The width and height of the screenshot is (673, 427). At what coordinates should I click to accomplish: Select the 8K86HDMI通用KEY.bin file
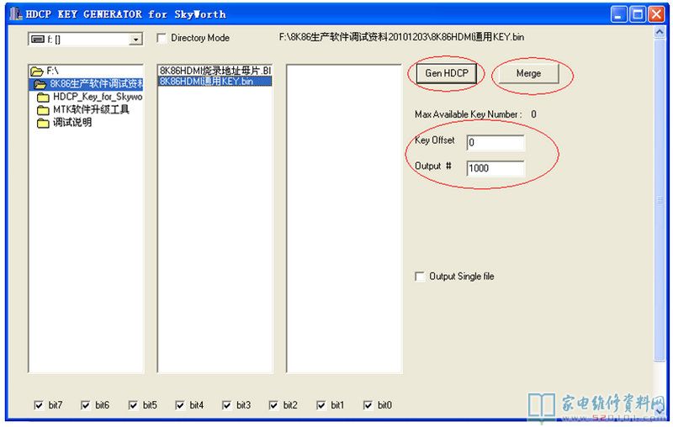click(215, 81)
